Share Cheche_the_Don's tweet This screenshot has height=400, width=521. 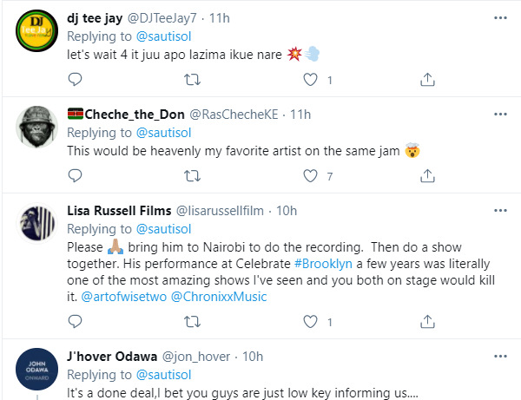pos(427,176)
